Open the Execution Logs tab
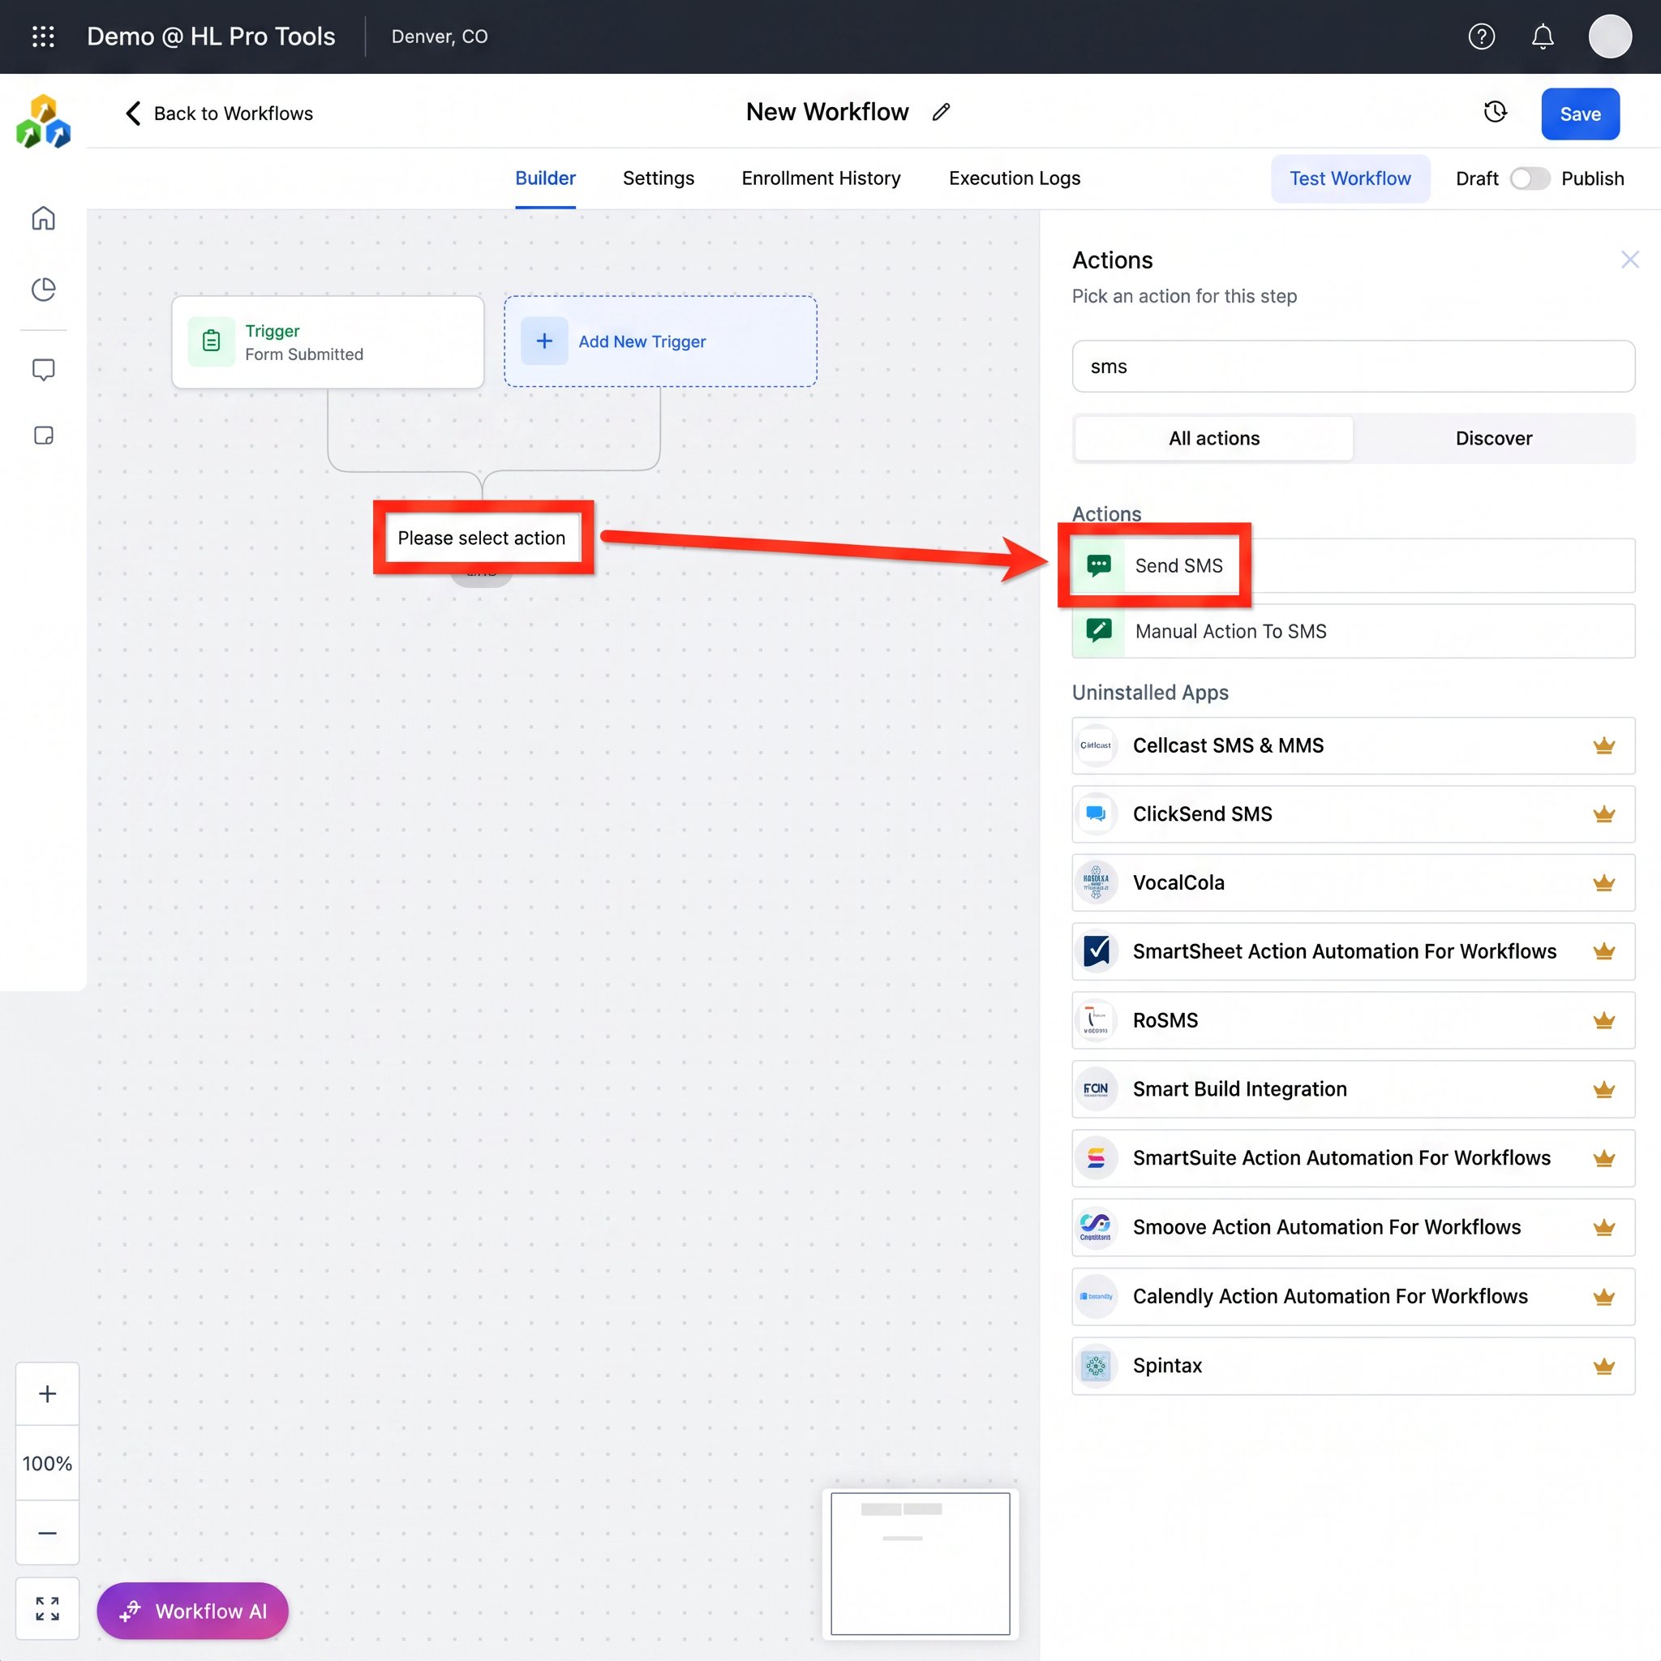The height and width of the screenshot is (1661, 1661). click(x=1015, y=178)
